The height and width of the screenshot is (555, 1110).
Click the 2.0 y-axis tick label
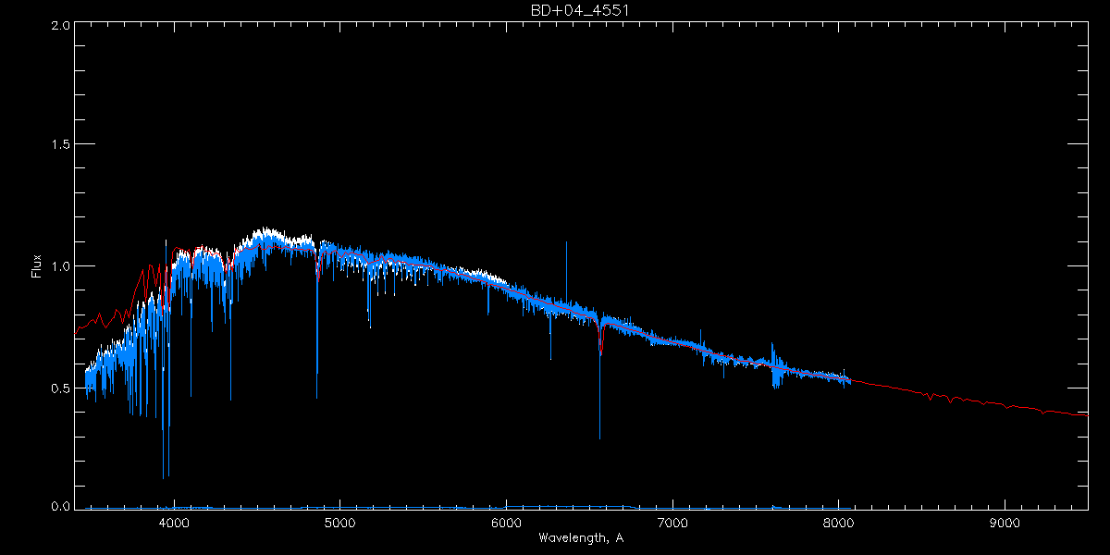point(61,26)
